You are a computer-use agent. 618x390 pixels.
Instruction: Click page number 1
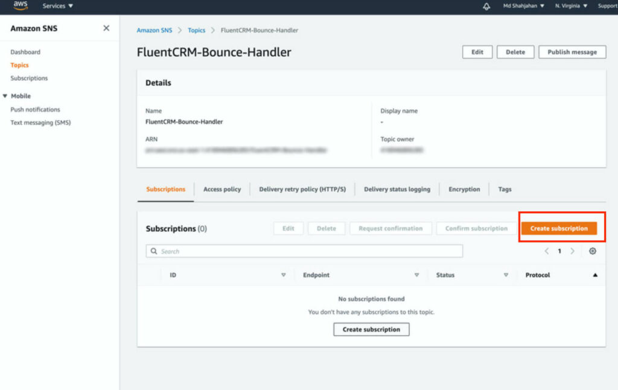click(559, 251)
